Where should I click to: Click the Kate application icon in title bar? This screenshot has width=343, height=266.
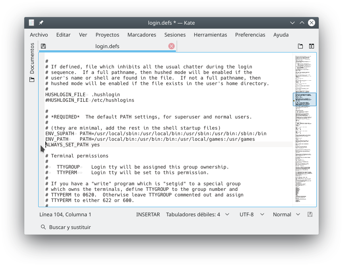coord(32,23)
